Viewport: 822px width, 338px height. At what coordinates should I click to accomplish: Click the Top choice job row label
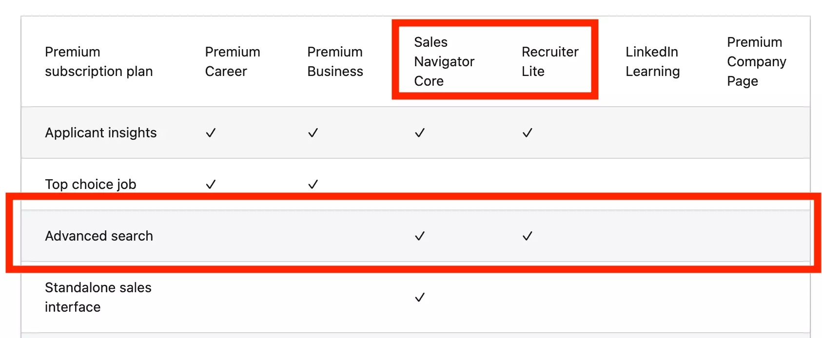coord(91,185)
